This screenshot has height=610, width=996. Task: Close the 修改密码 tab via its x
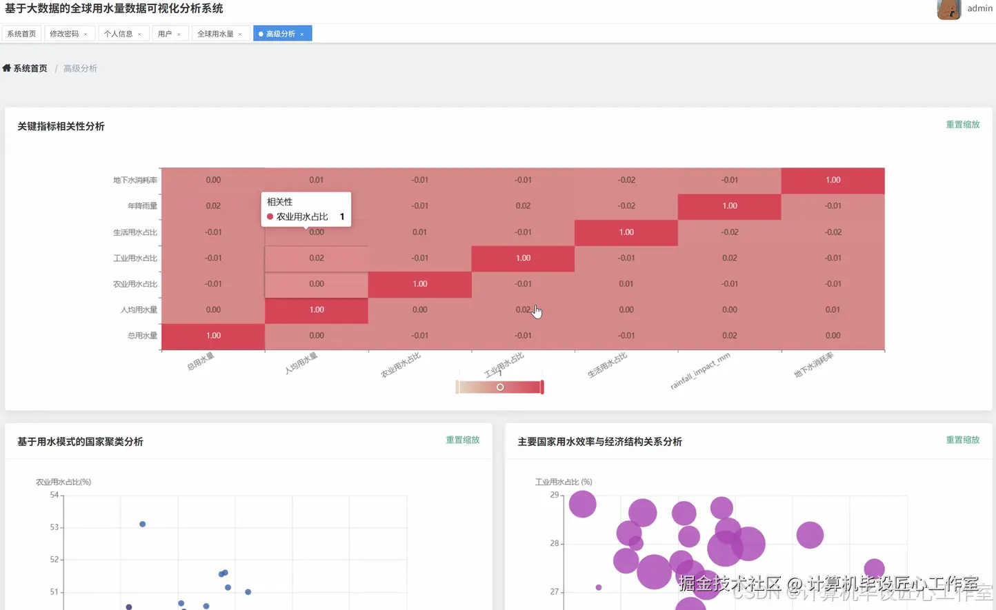coord(86,34)
